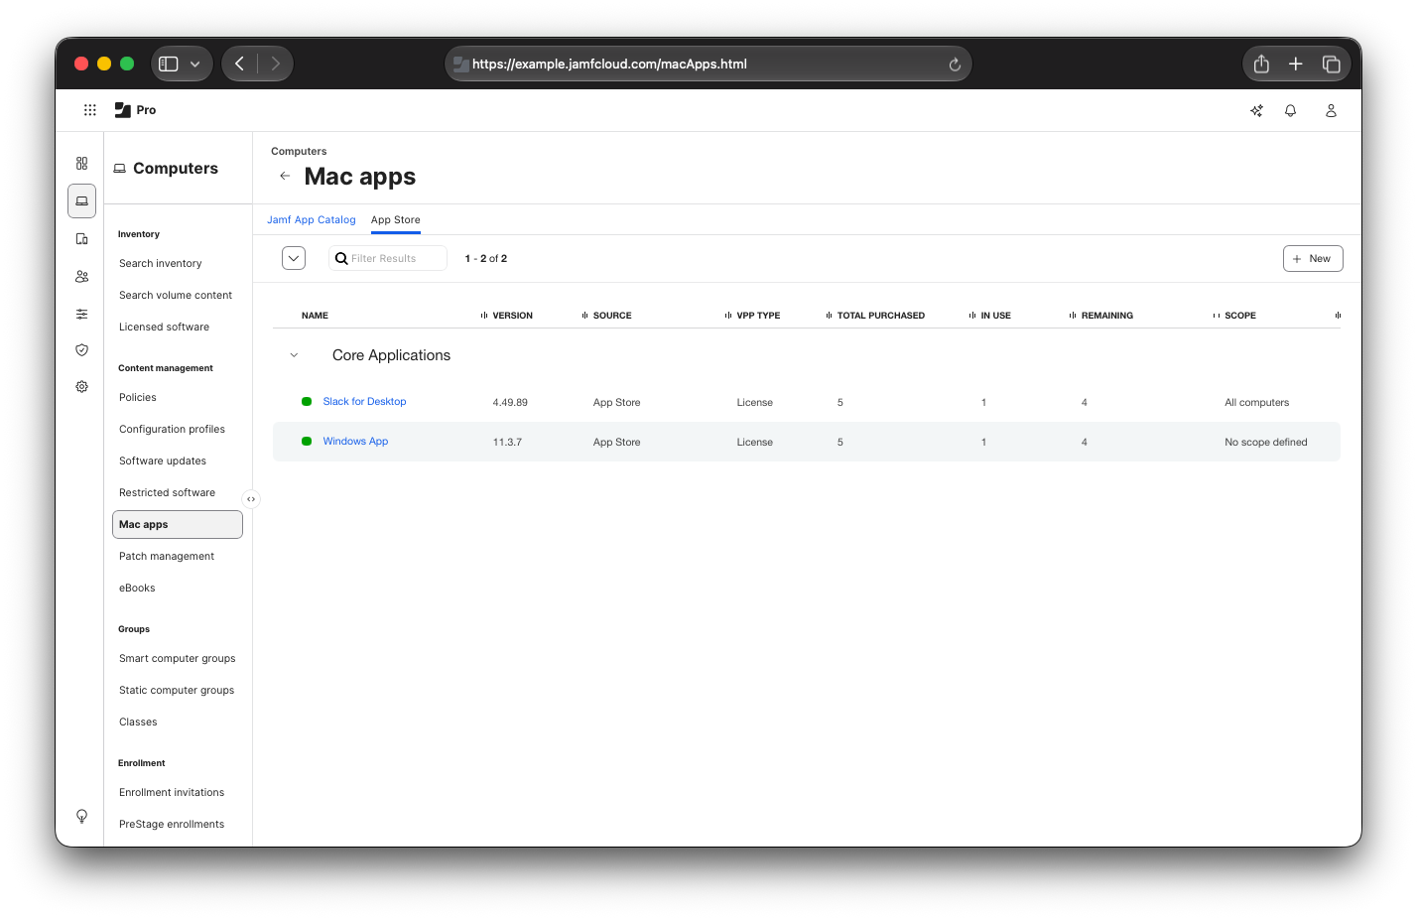1417x920 pixels.
Task: Open eBooks in the sidebar
Action: point(137,589)
